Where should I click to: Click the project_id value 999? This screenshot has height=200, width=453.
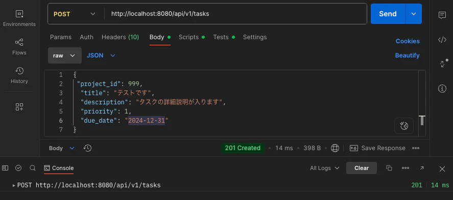(134, 84)
